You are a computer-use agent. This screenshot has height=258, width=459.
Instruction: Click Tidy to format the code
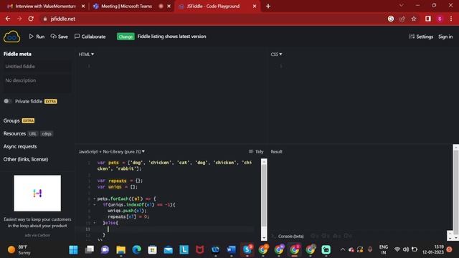[x=256, y=151]
